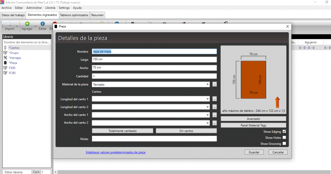Click the Ancho field with 70 cm

[154, 68]
